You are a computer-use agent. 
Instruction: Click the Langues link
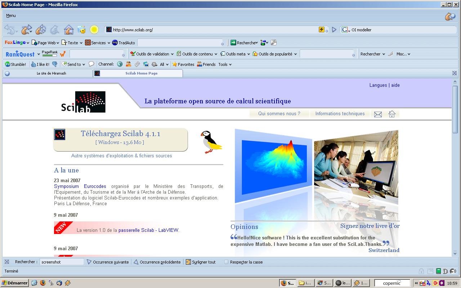[378, 85]
